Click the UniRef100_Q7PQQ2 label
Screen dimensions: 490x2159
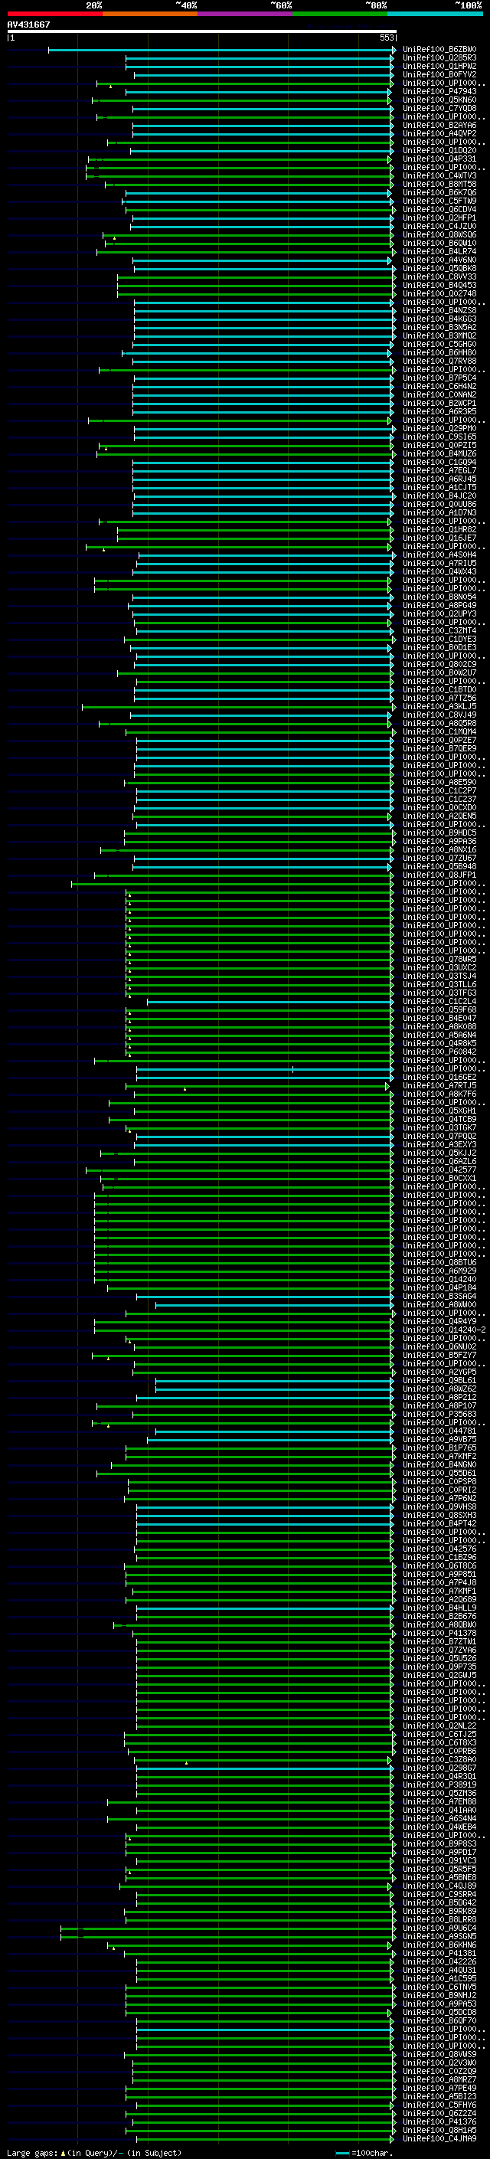coord(439,1136)
